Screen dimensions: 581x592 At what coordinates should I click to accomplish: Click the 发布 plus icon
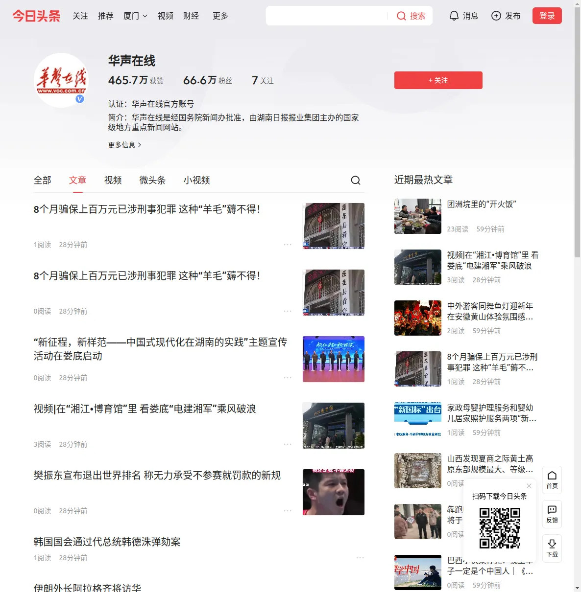pos(496,16)
